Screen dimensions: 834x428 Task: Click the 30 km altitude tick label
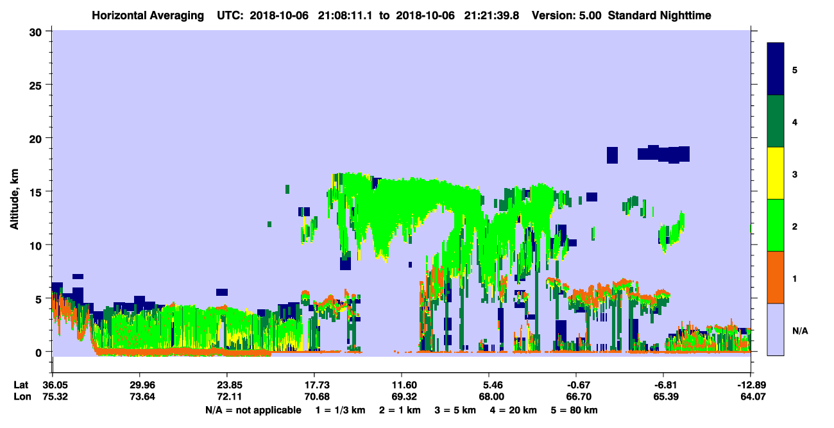pyautogui.click(x=37, y=31)
